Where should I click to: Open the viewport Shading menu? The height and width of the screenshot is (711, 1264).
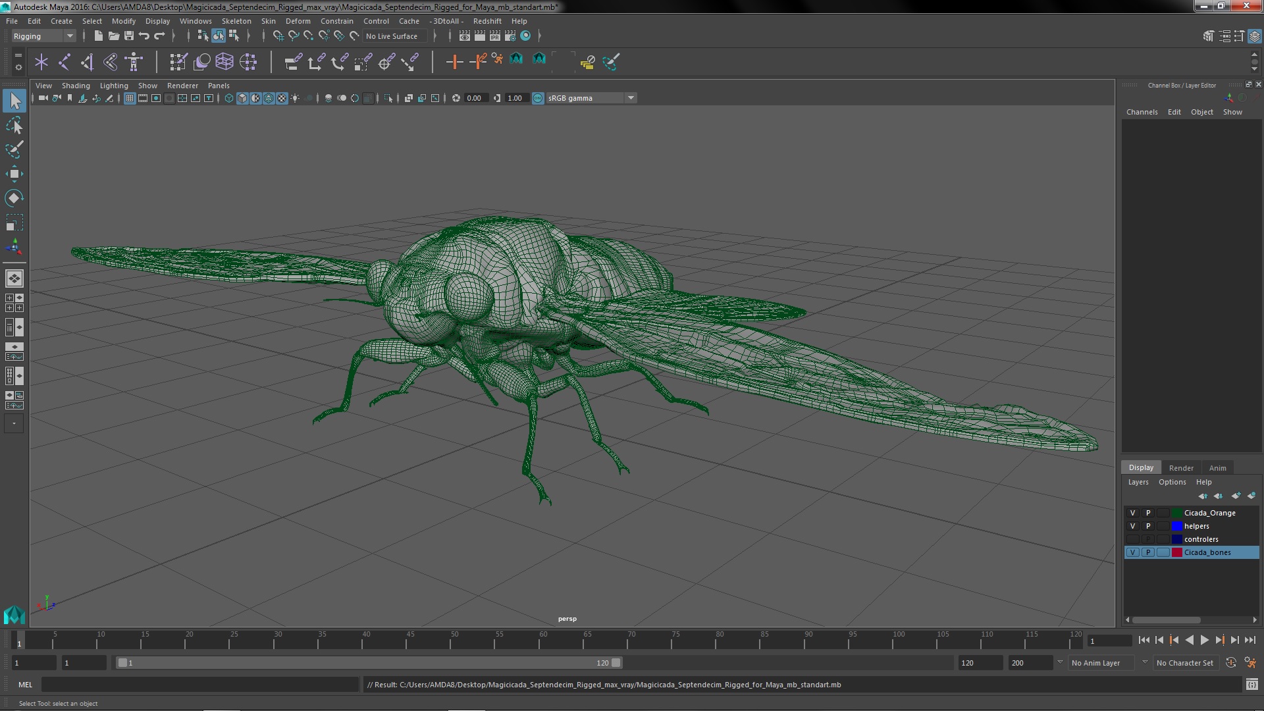tap(76, 86)
